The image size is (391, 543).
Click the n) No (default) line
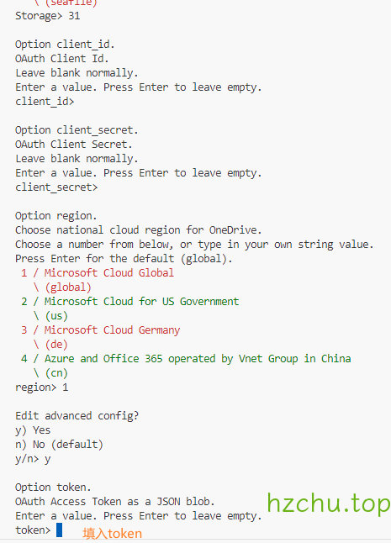(x=59, y=445)
